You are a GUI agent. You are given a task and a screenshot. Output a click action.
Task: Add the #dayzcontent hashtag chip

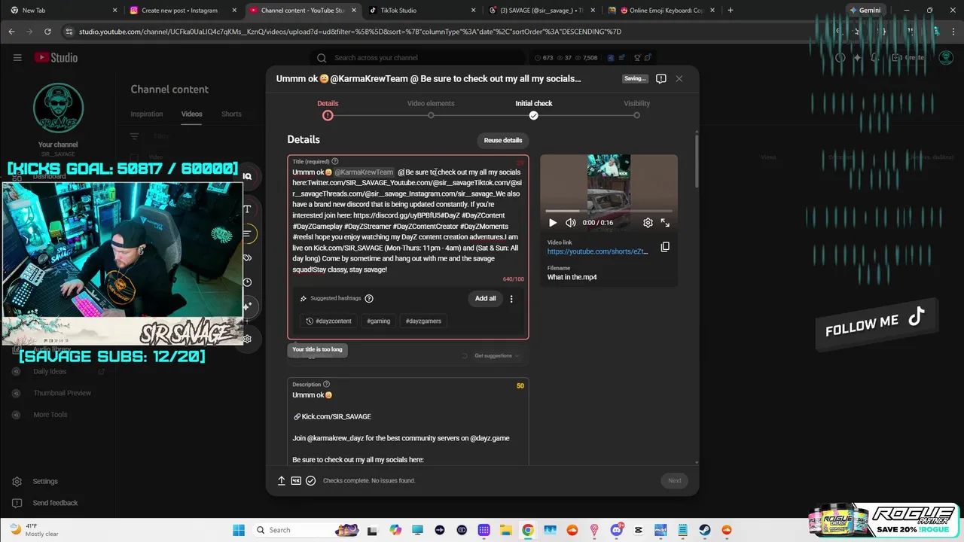pyautogui.click(x=328, y=321)
